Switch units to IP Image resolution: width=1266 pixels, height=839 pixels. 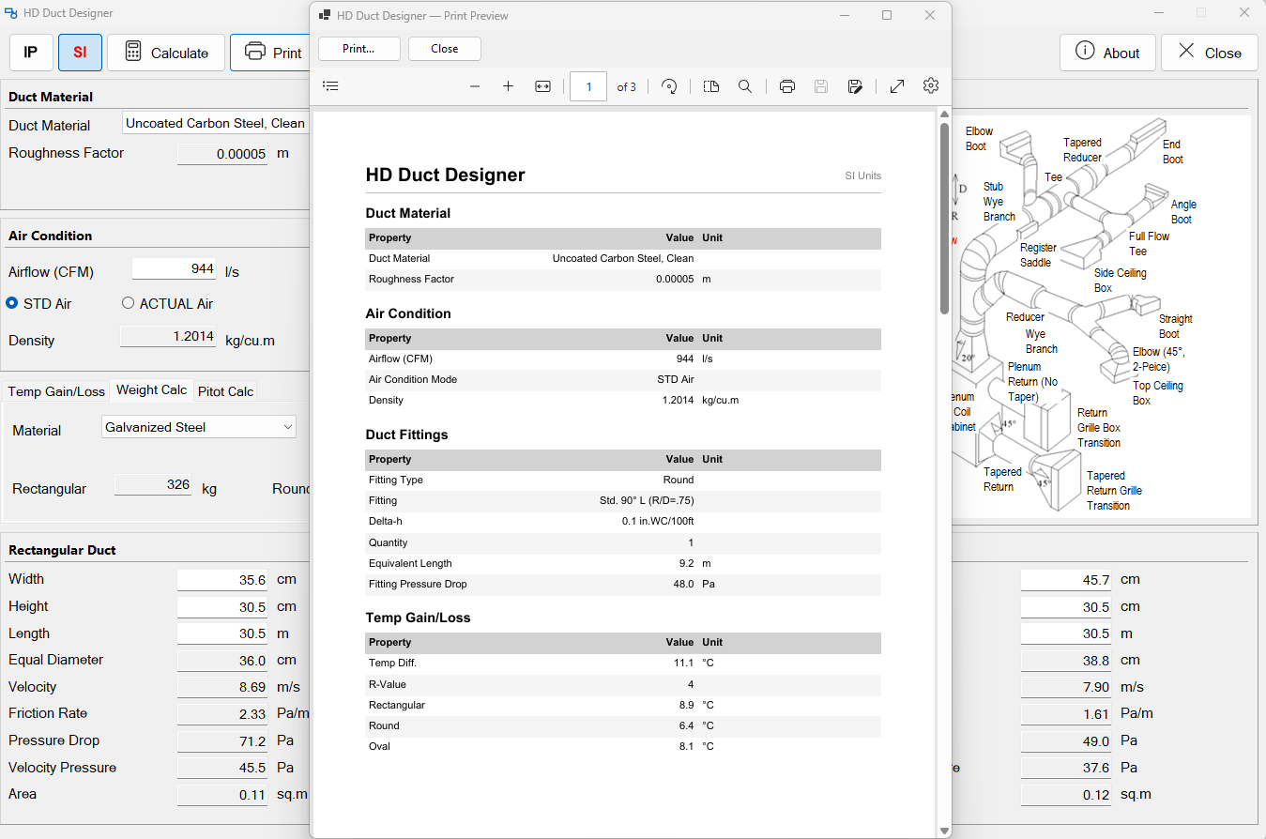pos(31,53)
